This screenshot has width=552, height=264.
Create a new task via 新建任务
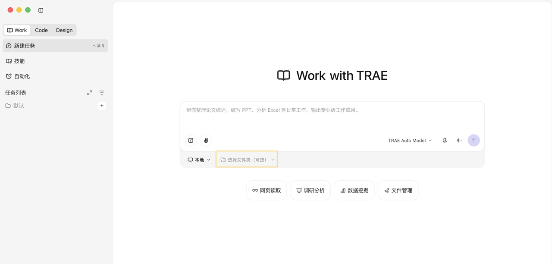click(x=55, y=46)
